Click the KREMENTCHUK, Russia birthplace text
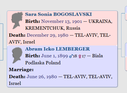 tap(53, 28)
